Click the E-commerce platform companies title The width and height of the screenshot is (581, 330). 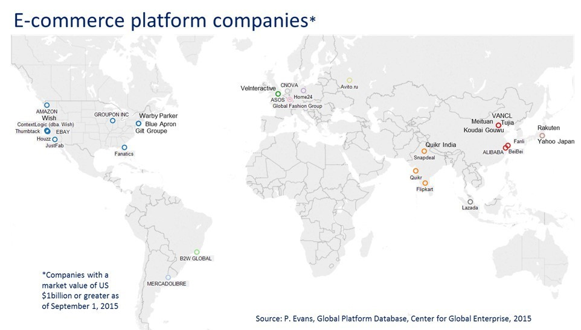point(164,20)
